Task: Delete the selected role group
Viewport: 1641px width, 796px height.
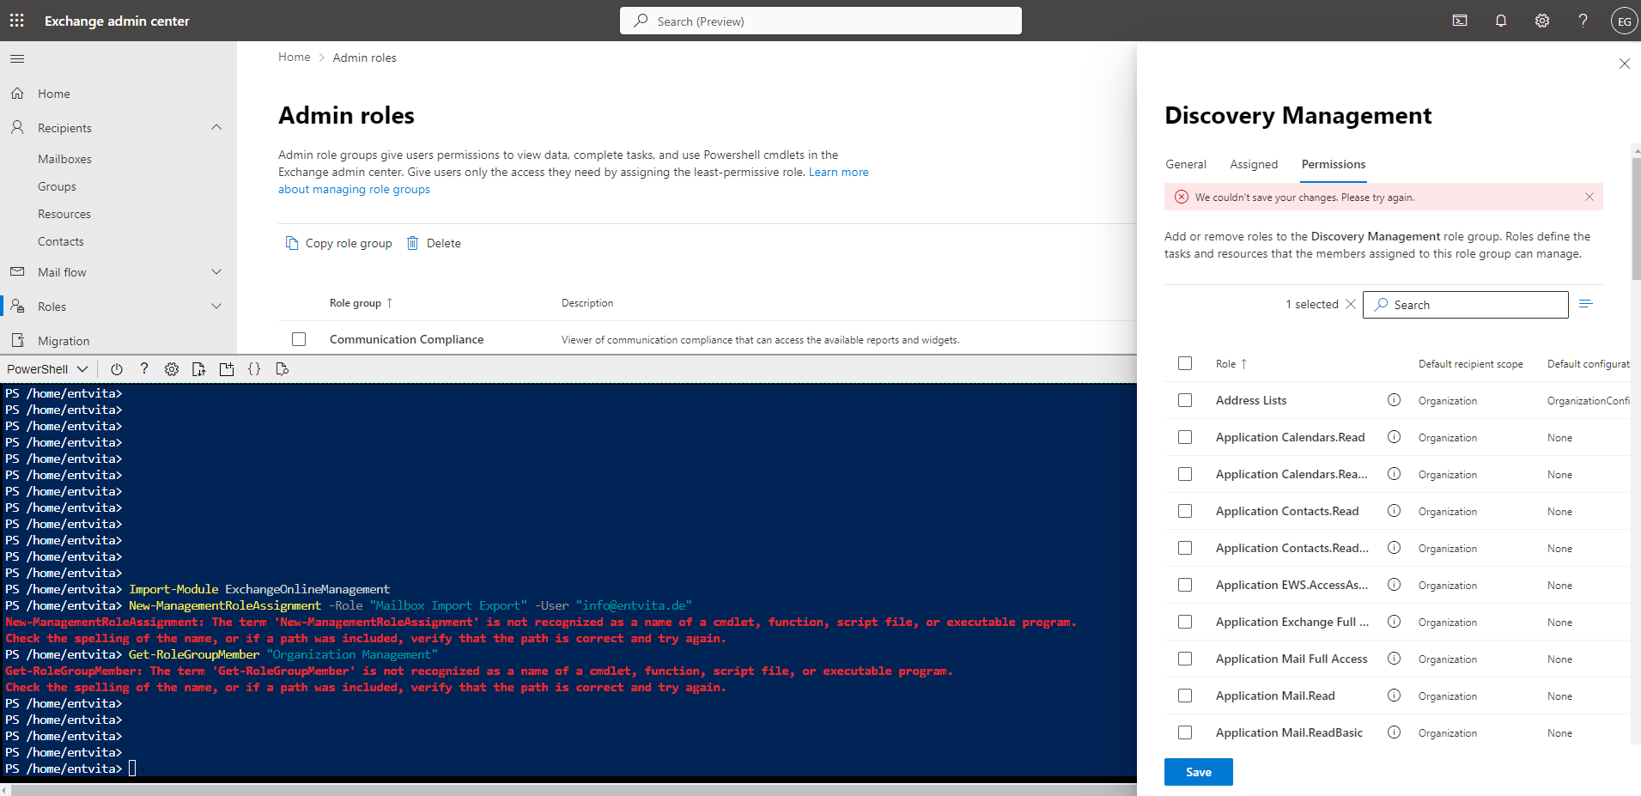Action: coord(434,243)
